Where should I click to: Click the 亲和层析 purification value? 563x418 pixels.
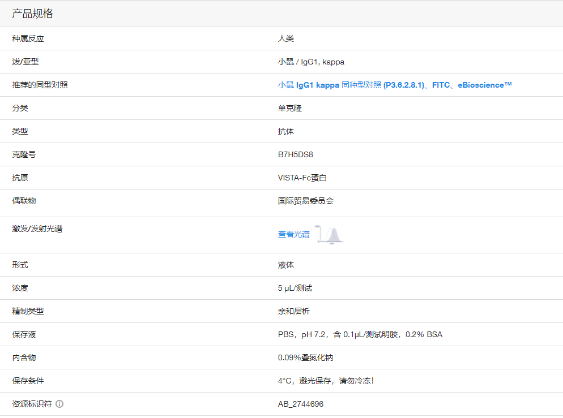[295, 311]
